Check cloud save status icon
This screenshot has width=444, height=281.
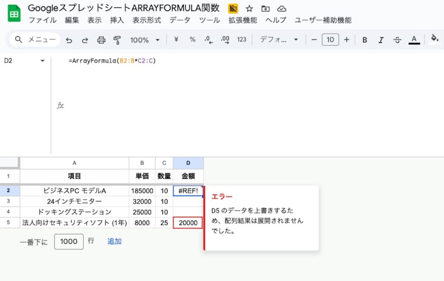tap(281, 9)
